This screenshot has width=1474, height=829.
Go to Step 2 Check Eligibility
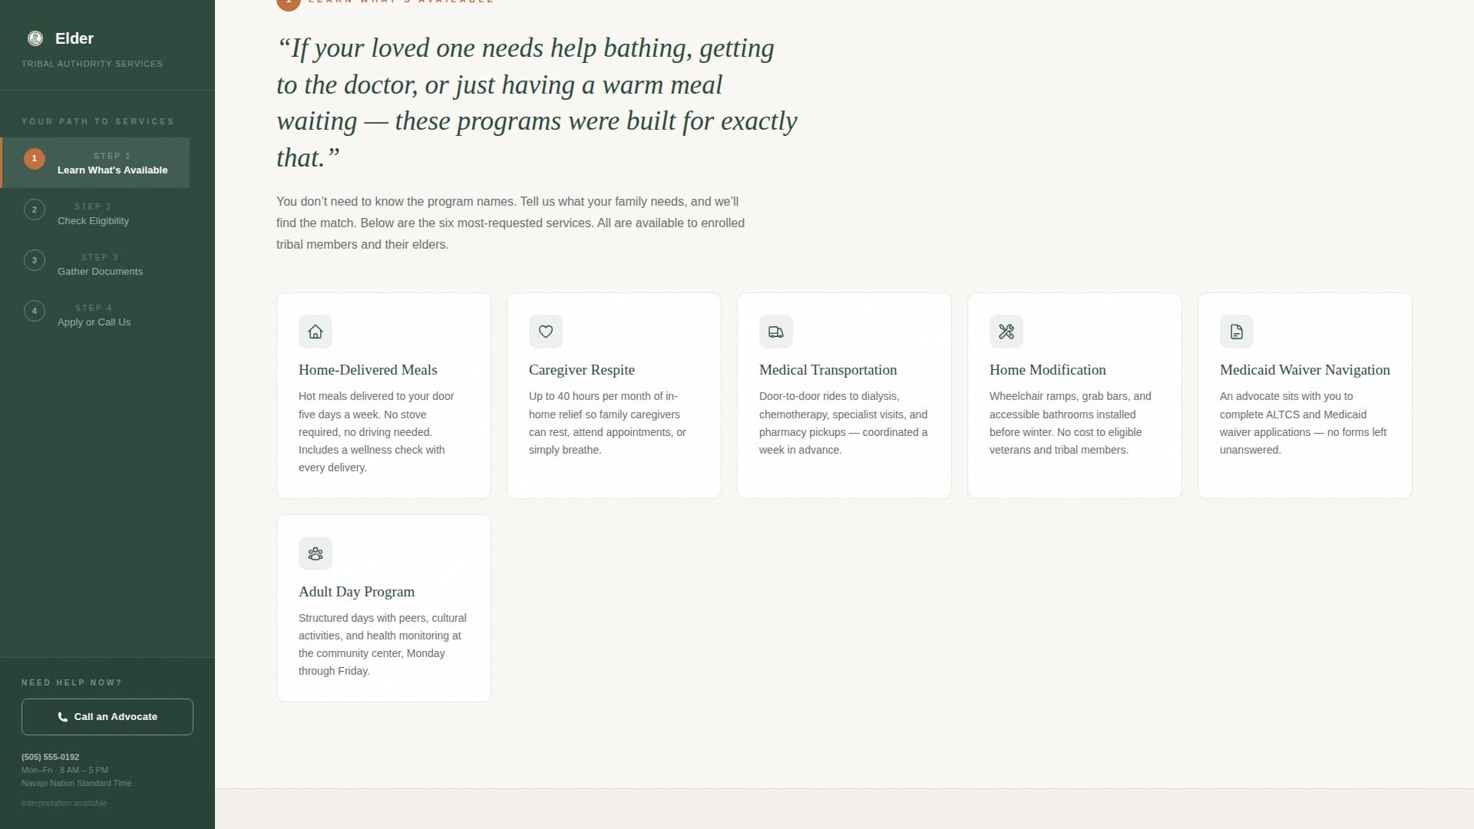click(x=93, y=214)
